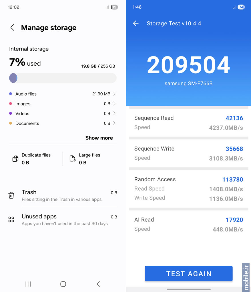
Task: Tap the 12:02 clock
Action: [x=13, y=7]
